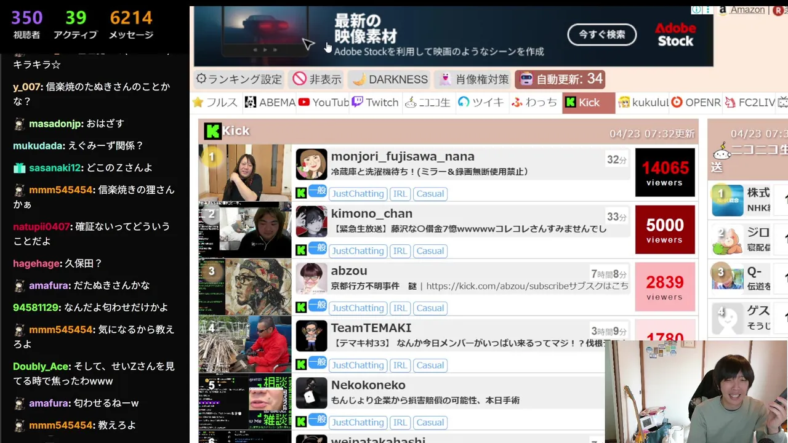Screen dimensions: 788x443
Task: Click Kick icon under abzou avatar
Action: pyautogui.click(x=301, y=308)
